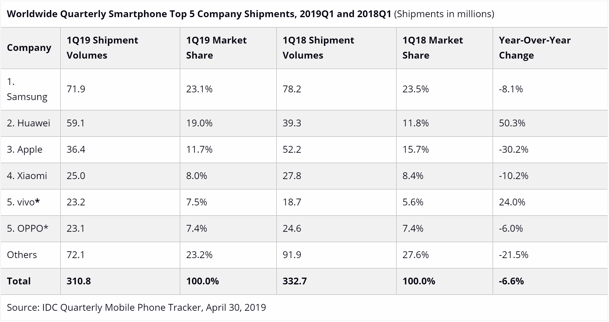Click the vivo row label
The image size is (609, 322).
coord(23,202)
